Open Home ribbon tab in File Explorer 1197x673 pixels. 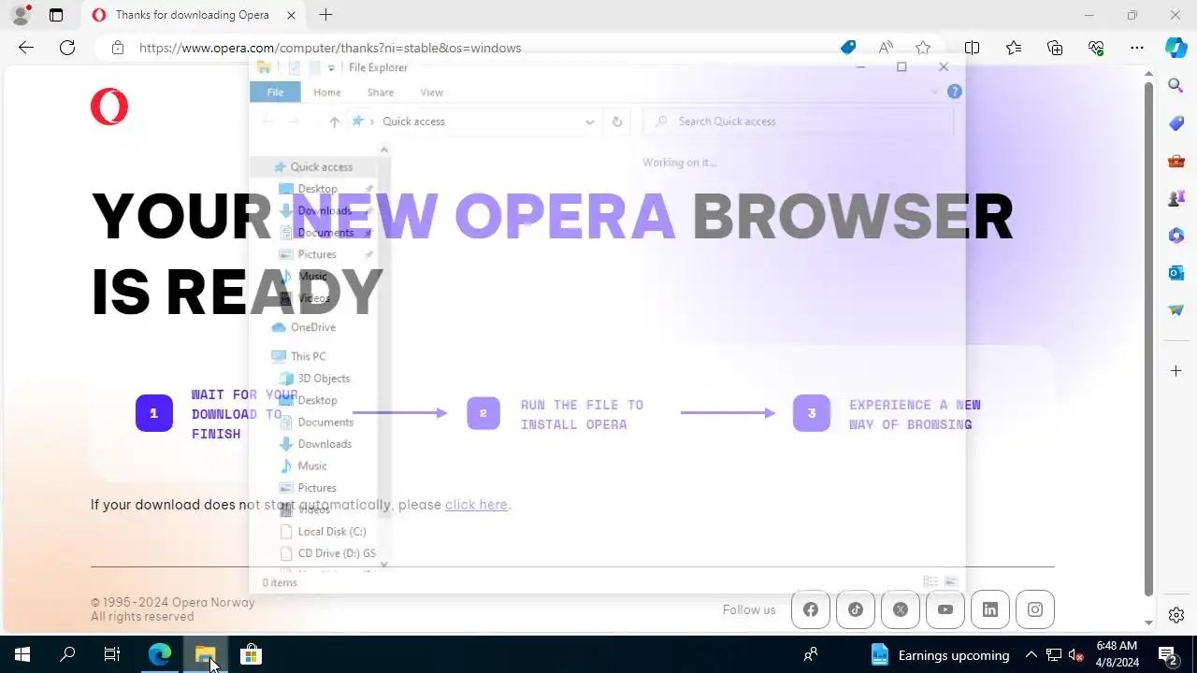(x=327, y=92)
